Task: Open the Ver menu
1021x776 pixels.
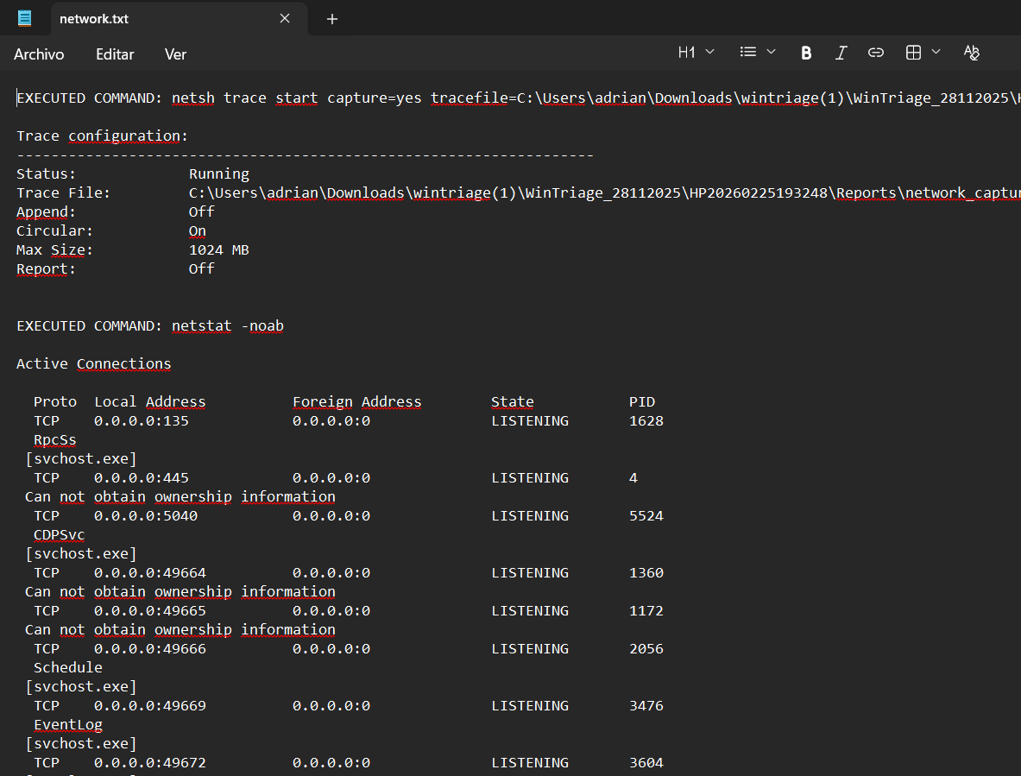Action: pos(175,54)
